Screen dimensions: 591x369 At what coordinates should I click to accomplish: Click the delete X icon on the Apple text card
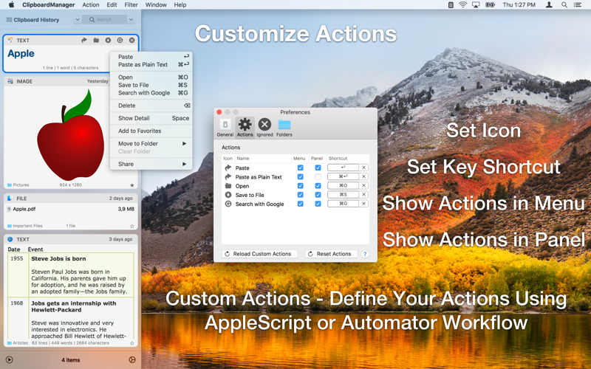point(131,40)
